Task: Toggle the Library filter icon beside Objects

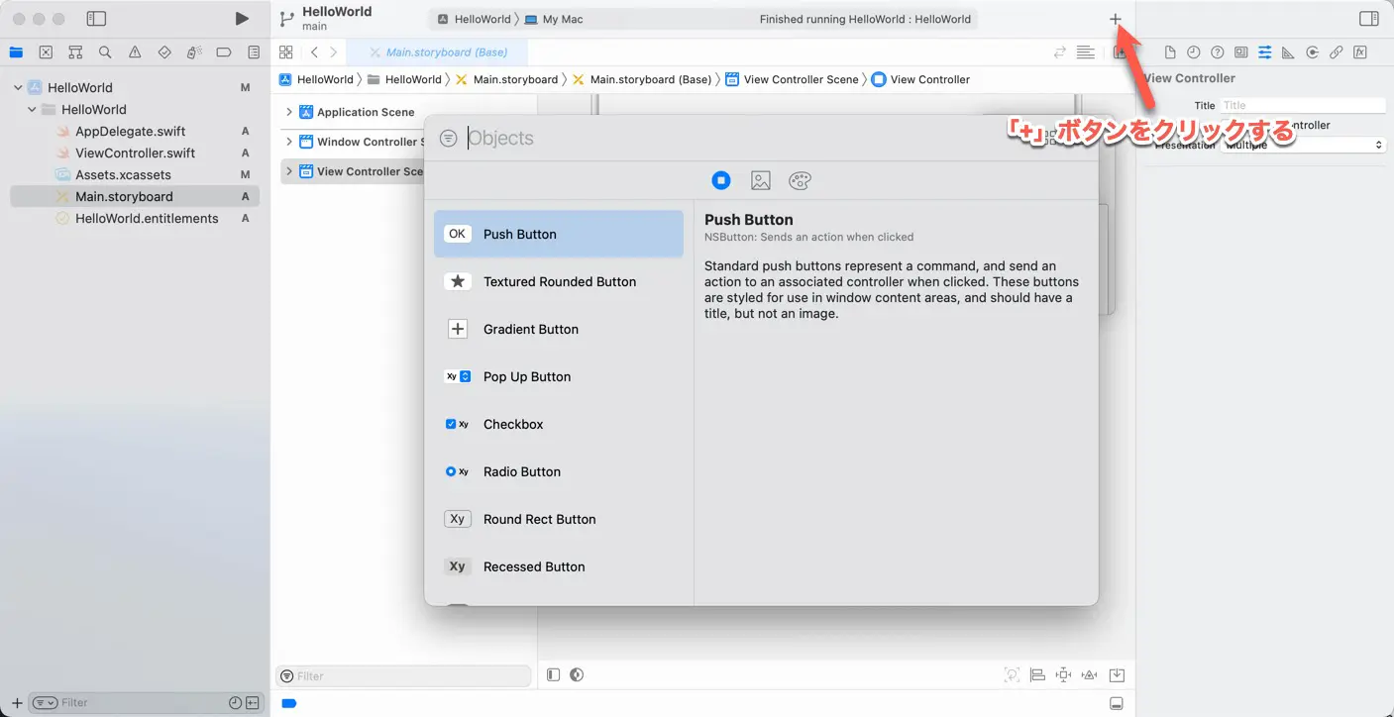Action: [x=449, y=139]
